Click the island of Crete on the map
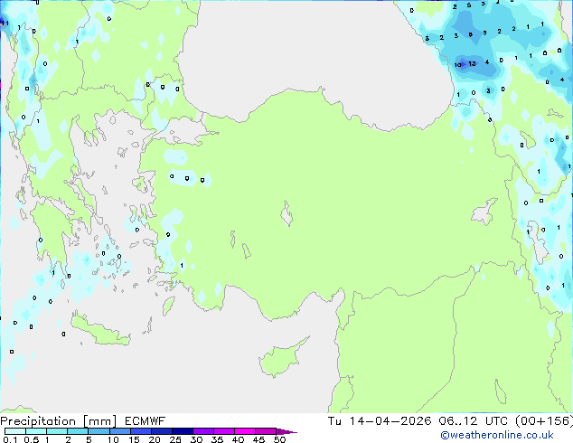Image resolution: width=573 pixels, height=443 pixels. [99, 330]
